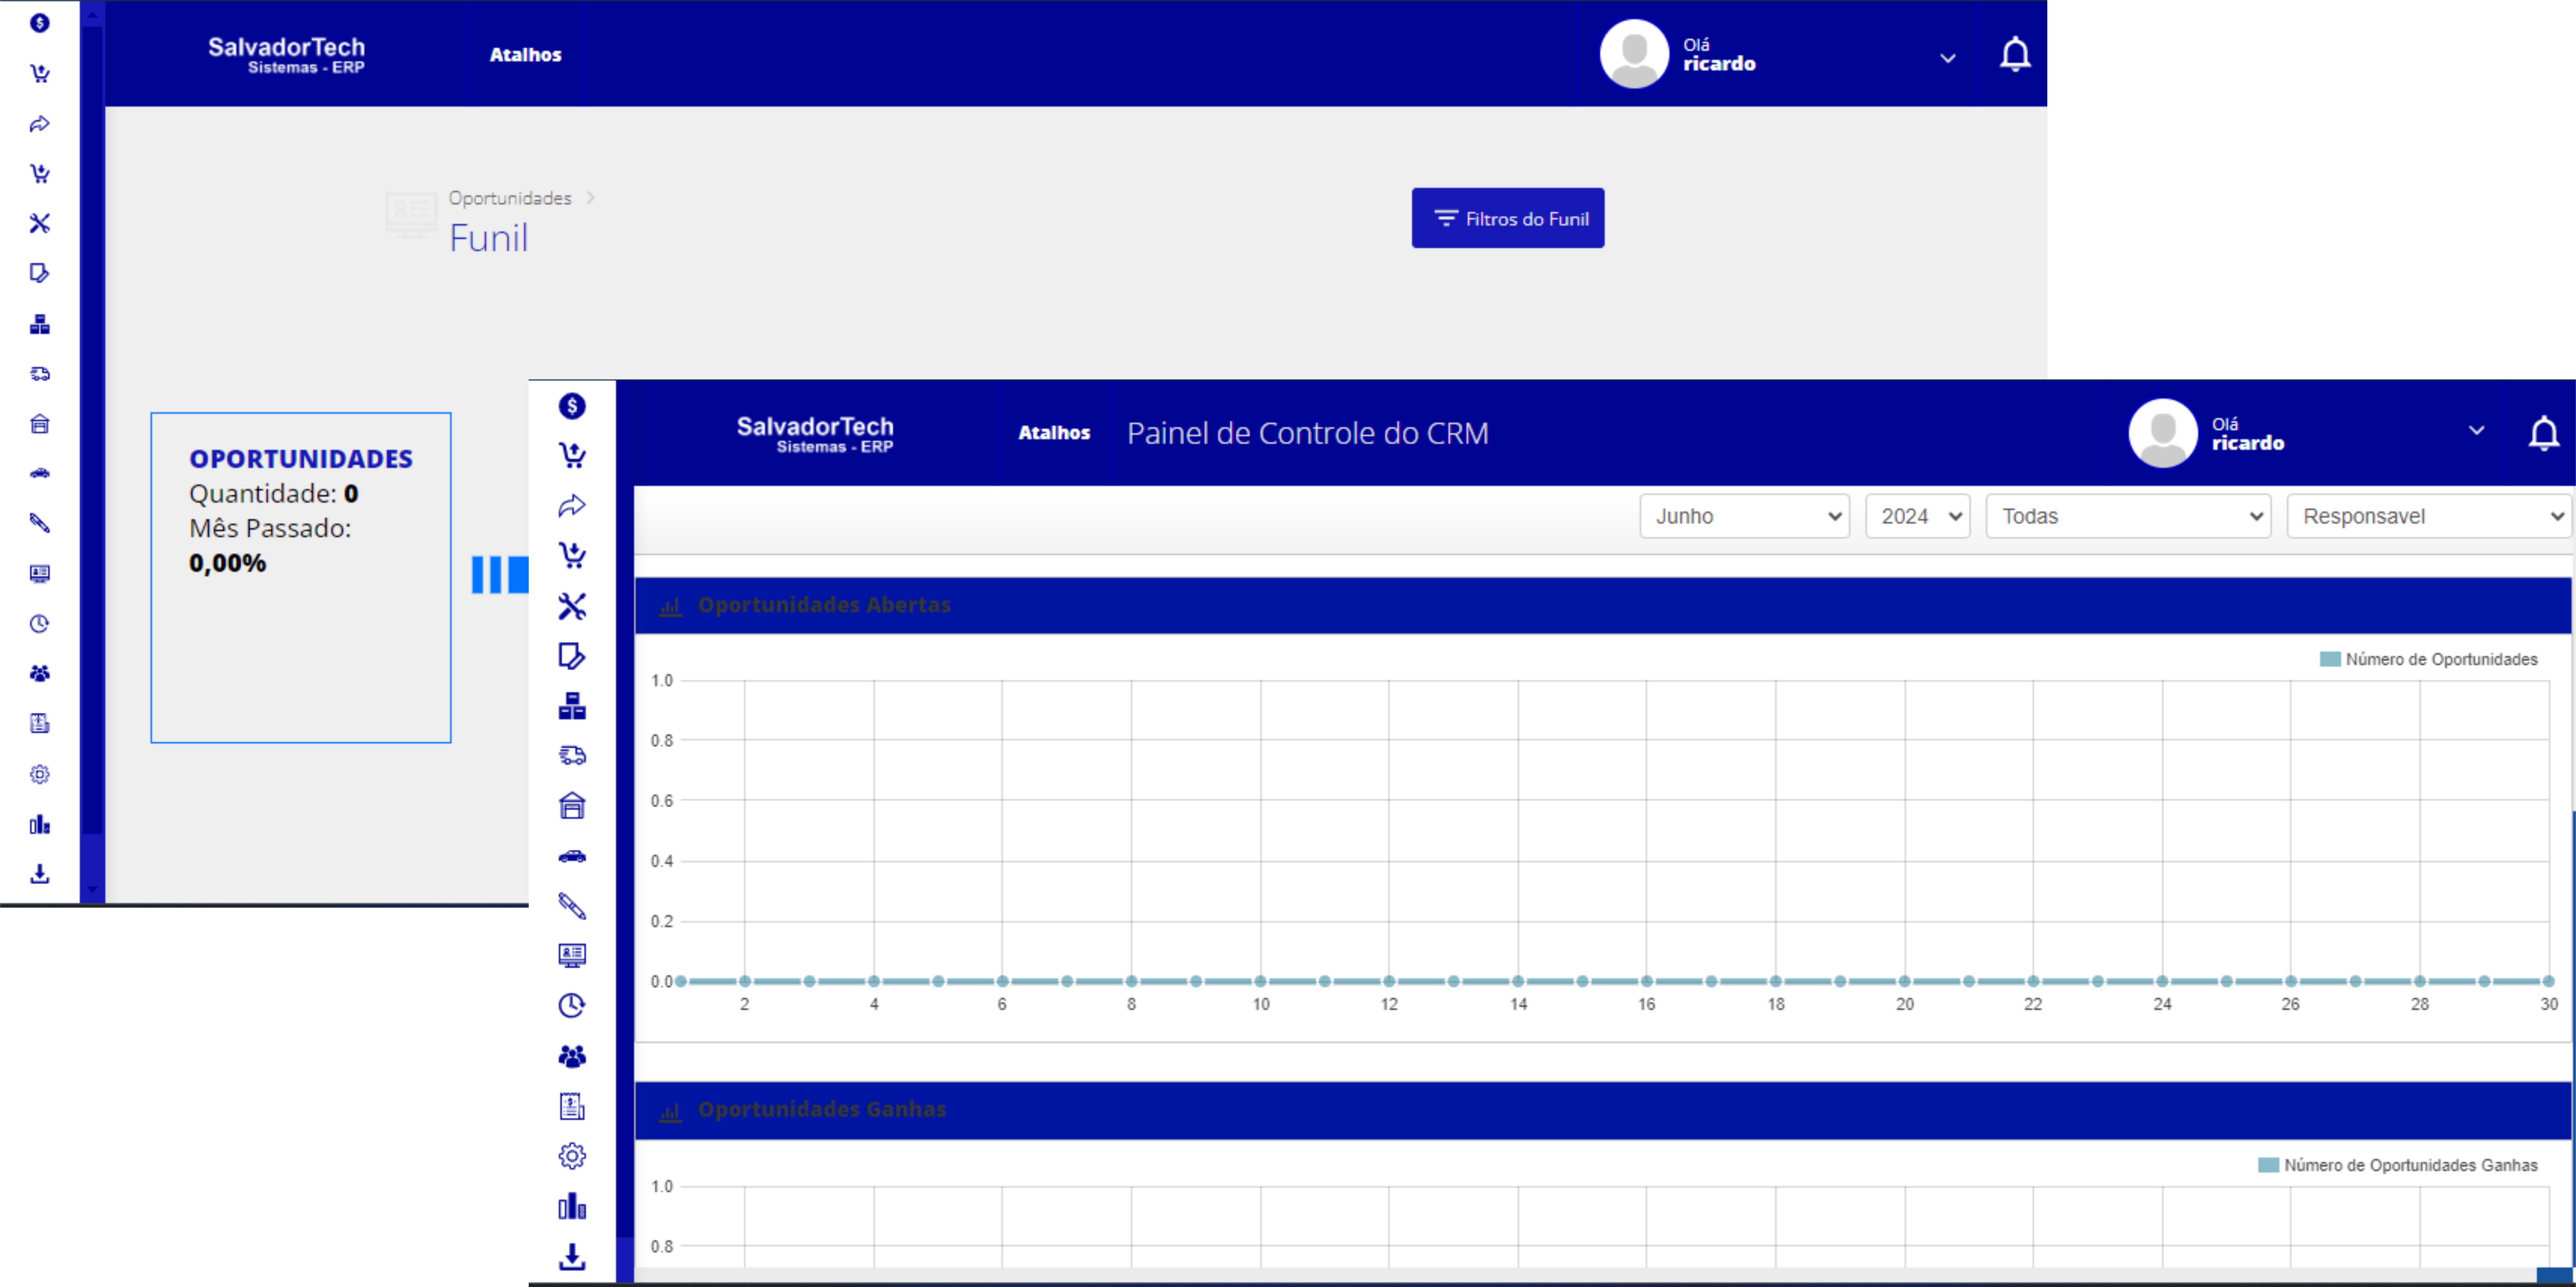Click the pen icon in CRM sidebar
The width and height of the screenshot is (2576, 1287).
572,906
